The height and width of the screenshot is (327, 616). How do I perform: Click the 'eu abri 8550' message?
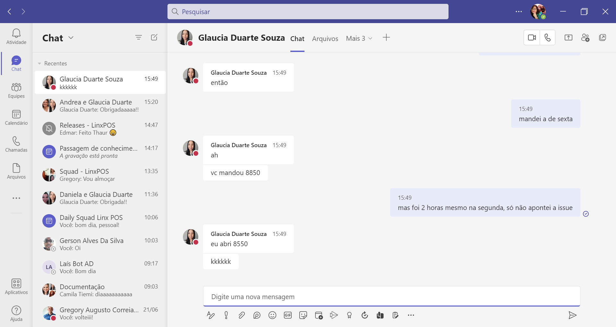[248, 239]
